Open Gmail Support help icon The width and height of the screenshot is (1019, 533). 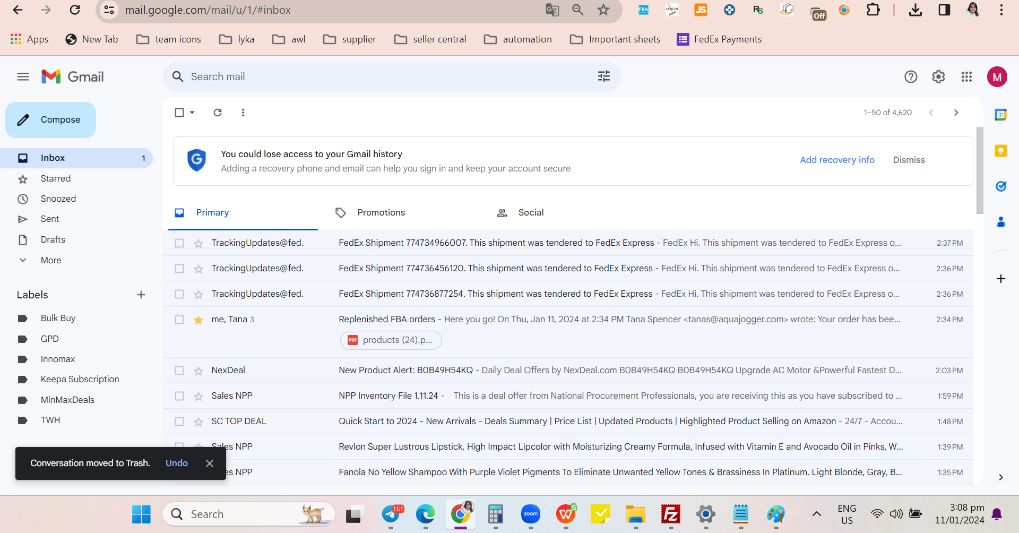pyautogui.click(x=911, y=77)
